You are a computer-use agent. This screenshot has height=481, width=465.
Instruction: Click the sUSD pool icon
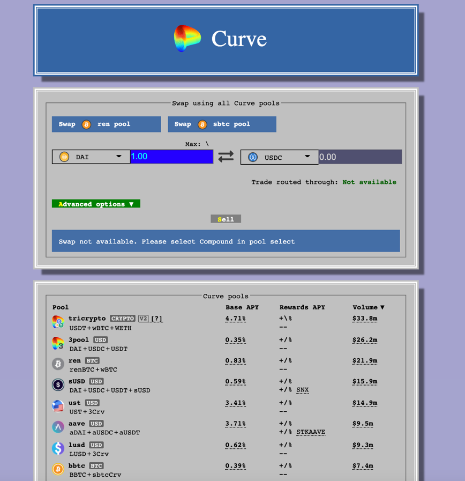pos(58,384)
